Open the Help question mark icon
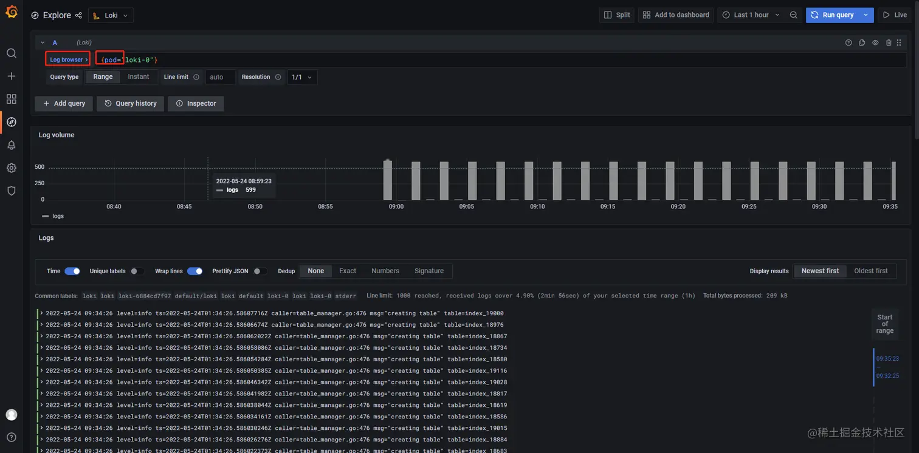The image size is (919, 453). [12, 437]
